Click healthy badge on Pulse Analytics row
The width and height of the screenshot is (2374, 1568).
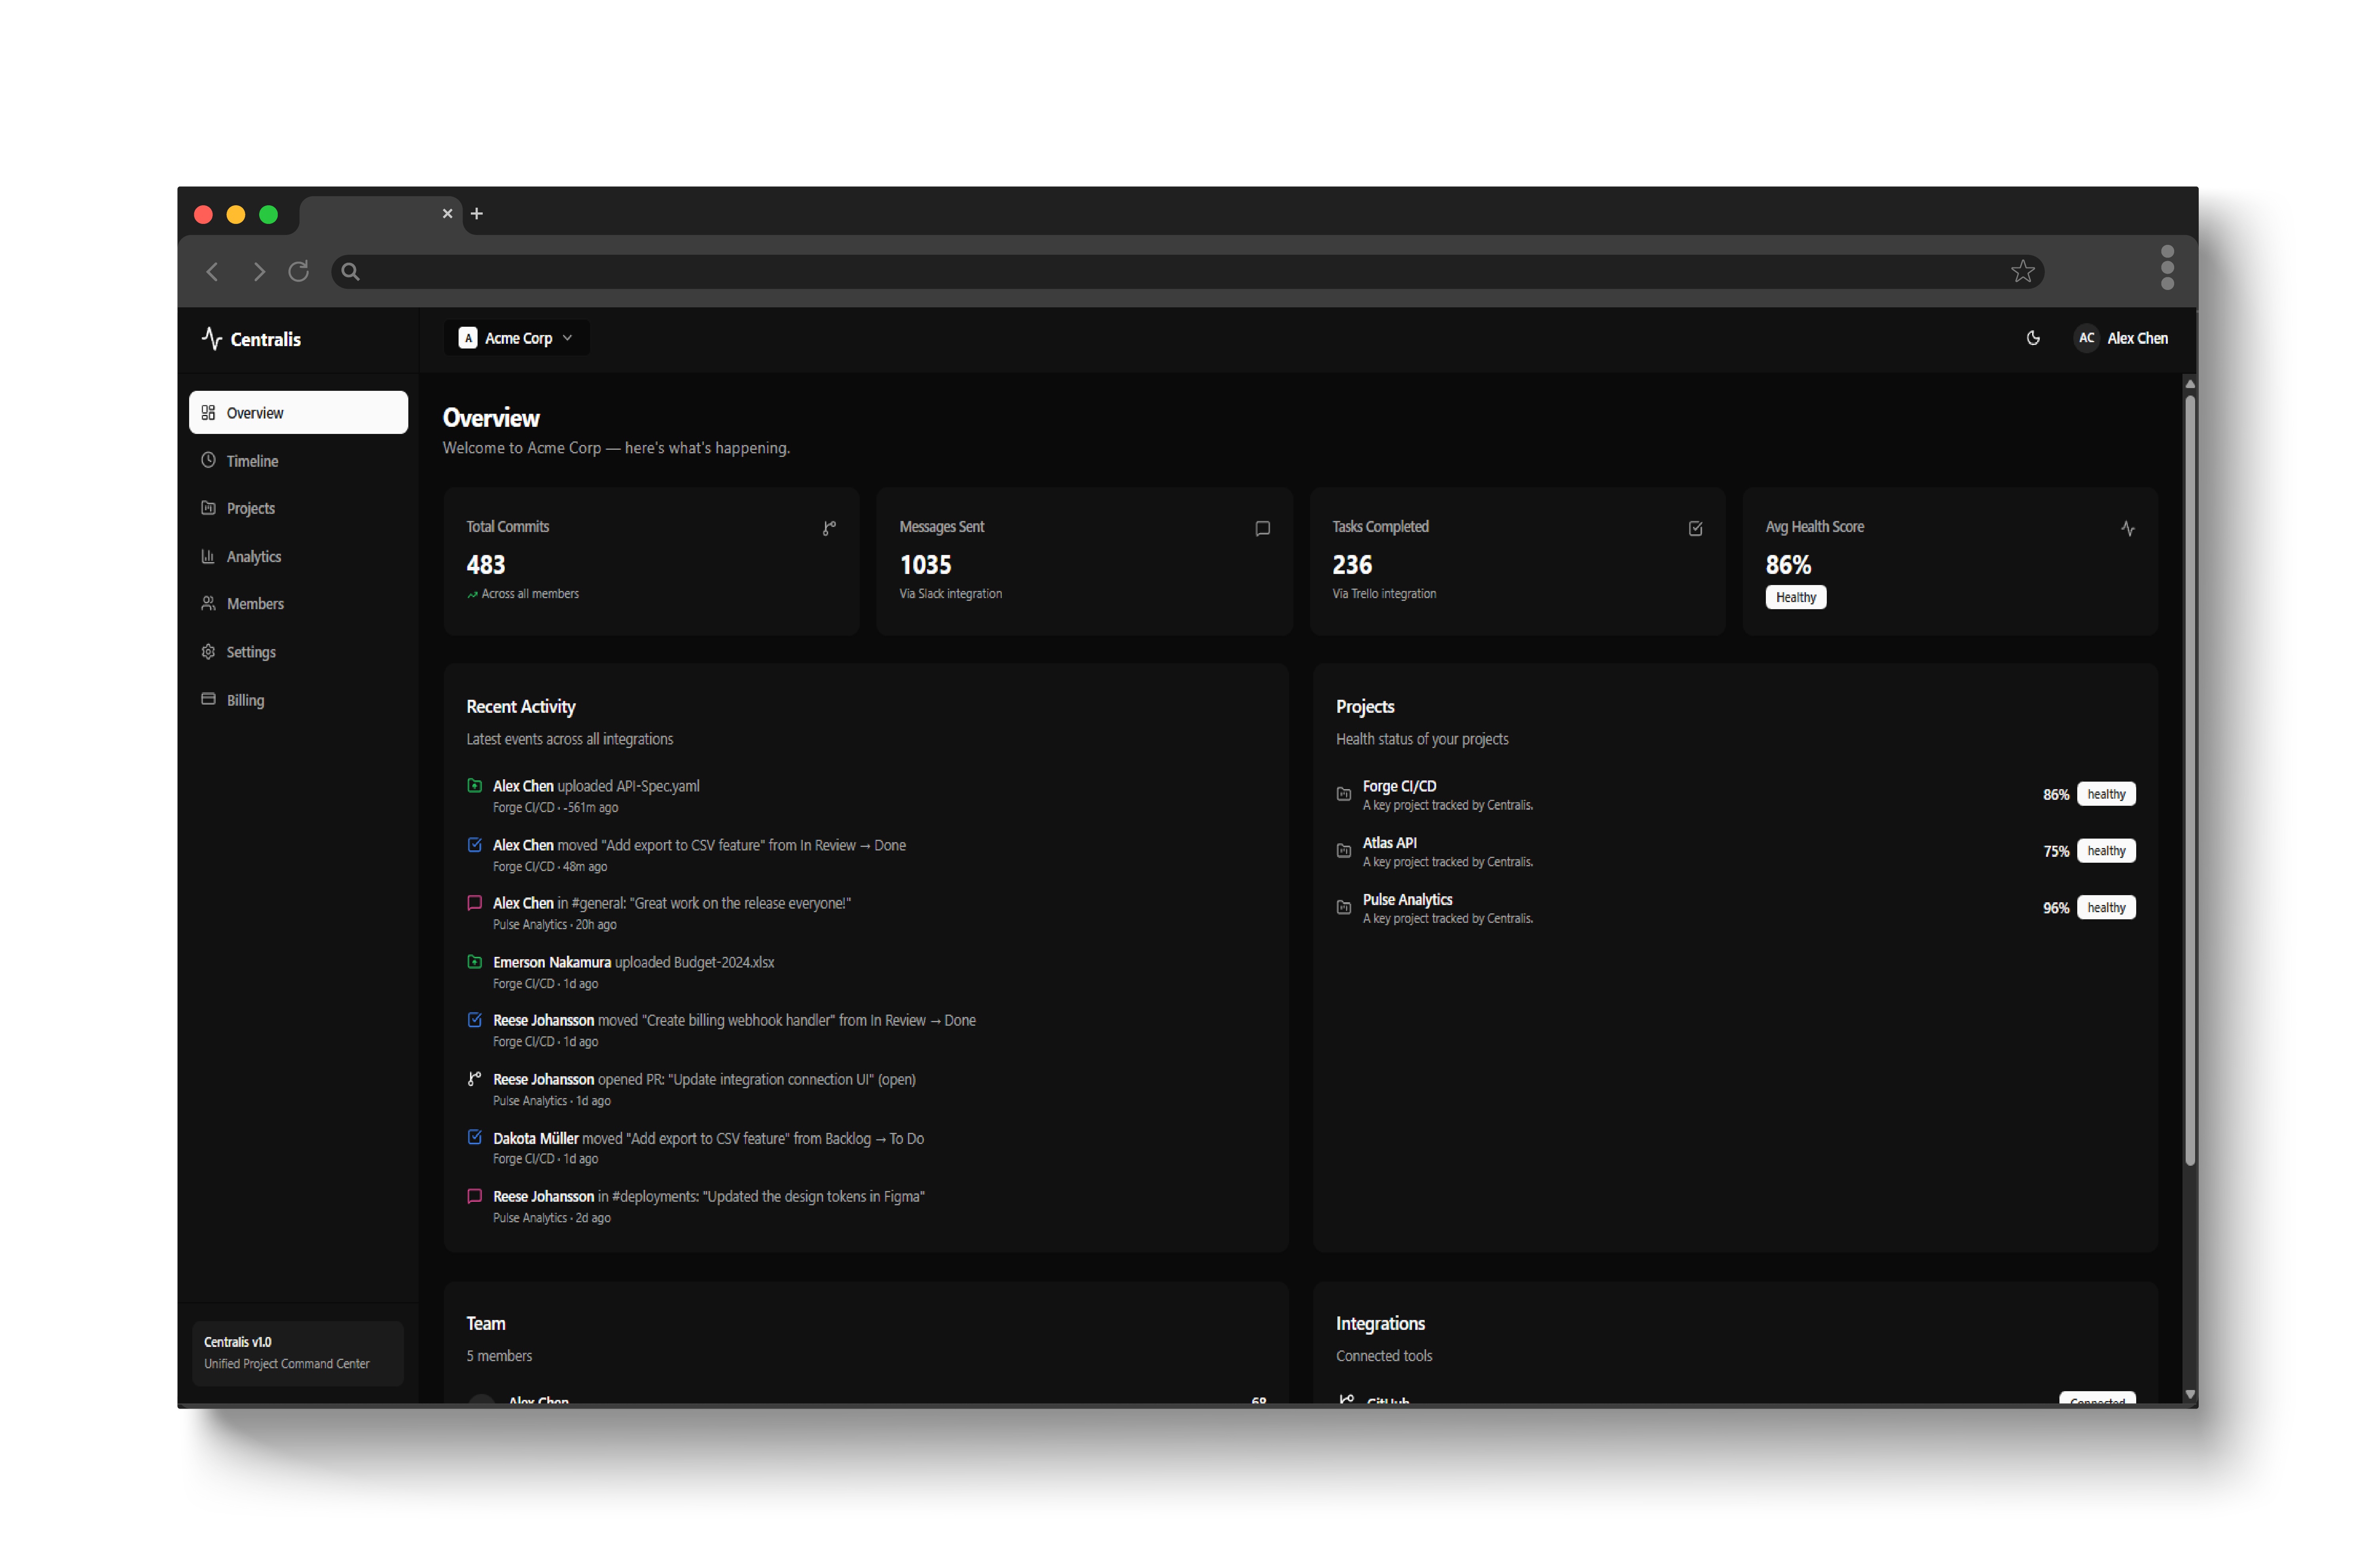(2106, 908)
